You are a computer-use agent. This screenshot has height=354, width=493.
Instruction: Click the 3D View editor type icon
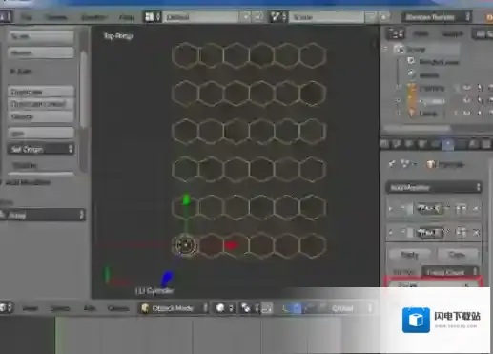(6, 307)
